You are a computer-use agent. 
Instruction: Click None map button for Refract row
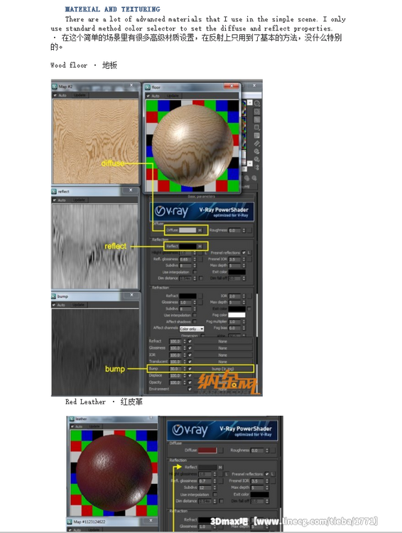223,341
